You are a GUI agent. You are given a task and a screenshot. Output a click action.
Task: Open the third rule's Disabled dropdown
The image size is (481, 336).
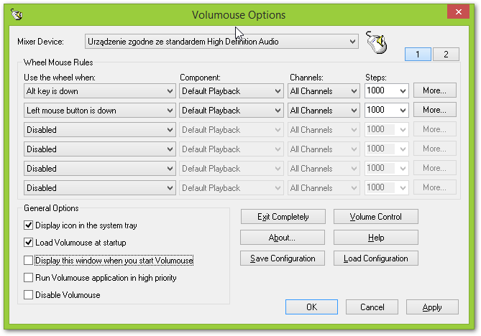(x=100, y=129)
